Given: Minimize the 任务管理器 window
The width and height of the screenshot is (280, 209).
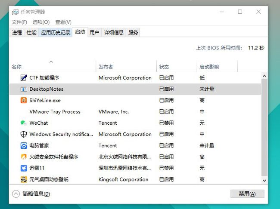Looking at the screenshot, I should [222, 12].
